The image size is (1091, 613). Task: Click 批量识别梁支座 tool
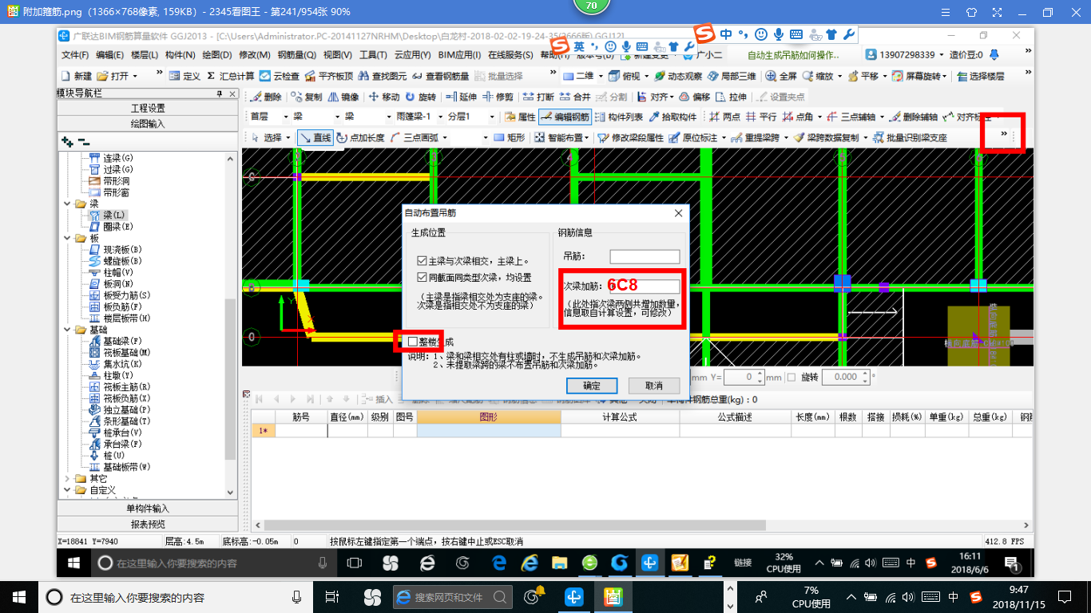click(910, 137)
